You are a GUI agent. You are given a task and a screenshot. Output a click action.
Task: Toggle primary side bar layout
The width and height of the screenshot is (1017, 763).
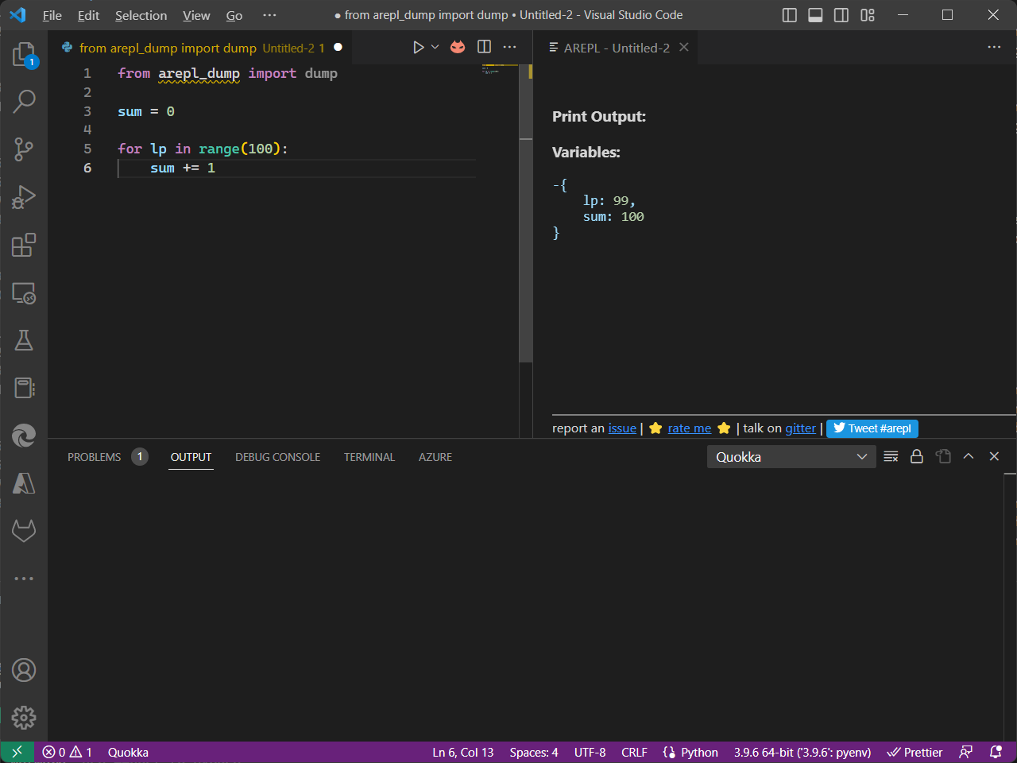(x=790, y=15)
